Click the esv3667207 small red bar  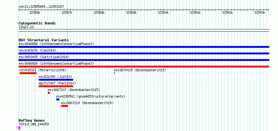coord(49,93)
